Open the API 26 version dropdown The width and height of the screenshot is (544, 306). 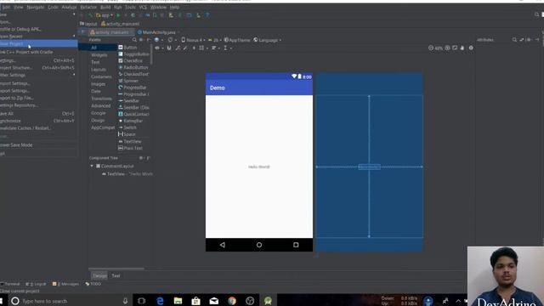click(x=215, y=40)
